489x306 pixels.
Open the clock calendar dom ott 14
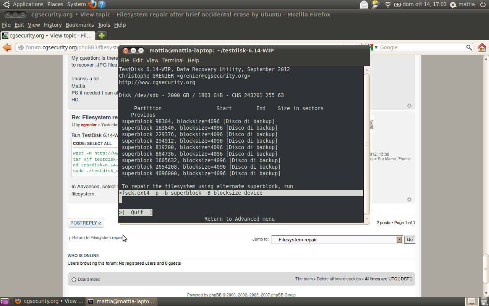point(424,5)
